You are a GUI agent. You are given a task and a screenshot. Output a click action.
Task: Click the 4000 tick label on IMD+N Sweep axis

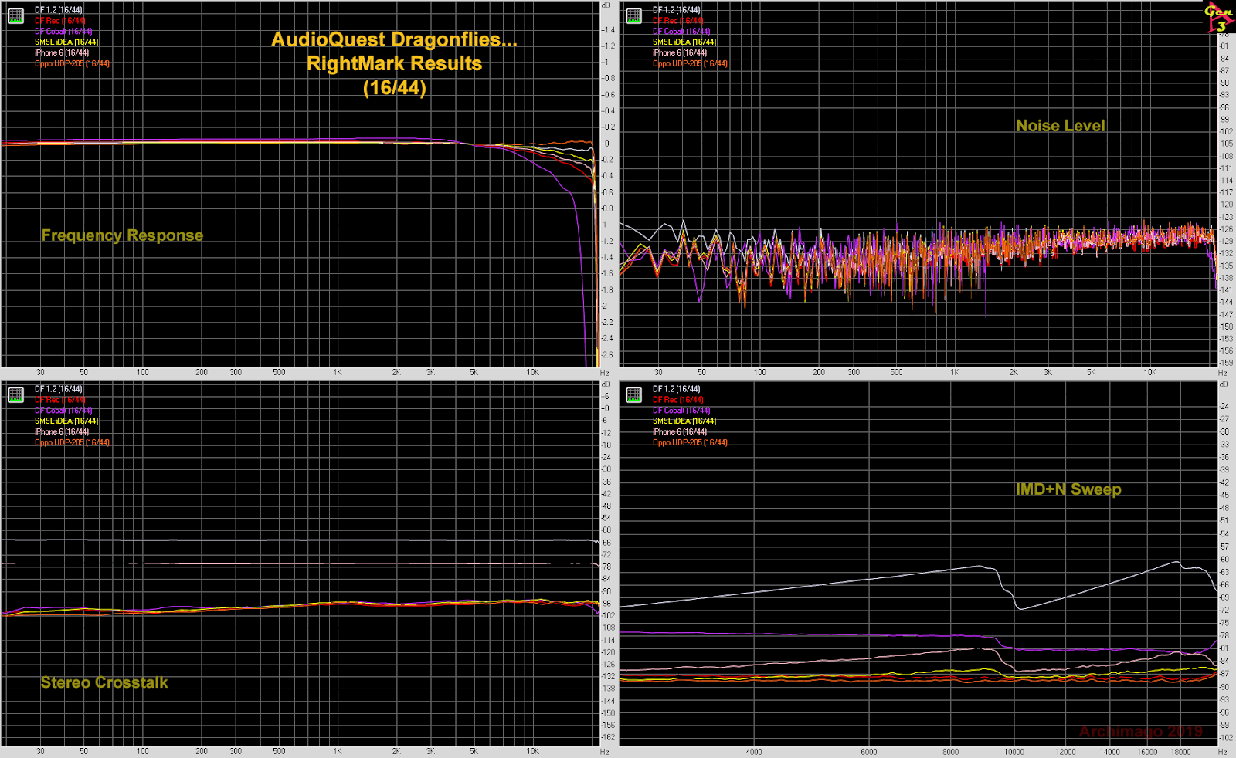pyautogui.click(x=754, y=752)
